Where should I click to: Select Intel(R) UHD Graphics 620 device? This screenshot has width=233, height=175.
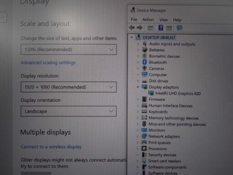tap(178, 93)
